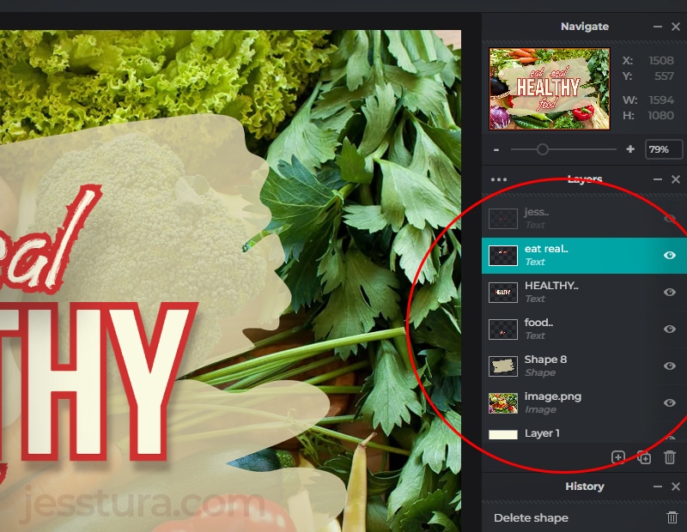The image size is (687, 532).
Task: Click the 'eat real..' layer thumbnail
Action: (503, 255)
